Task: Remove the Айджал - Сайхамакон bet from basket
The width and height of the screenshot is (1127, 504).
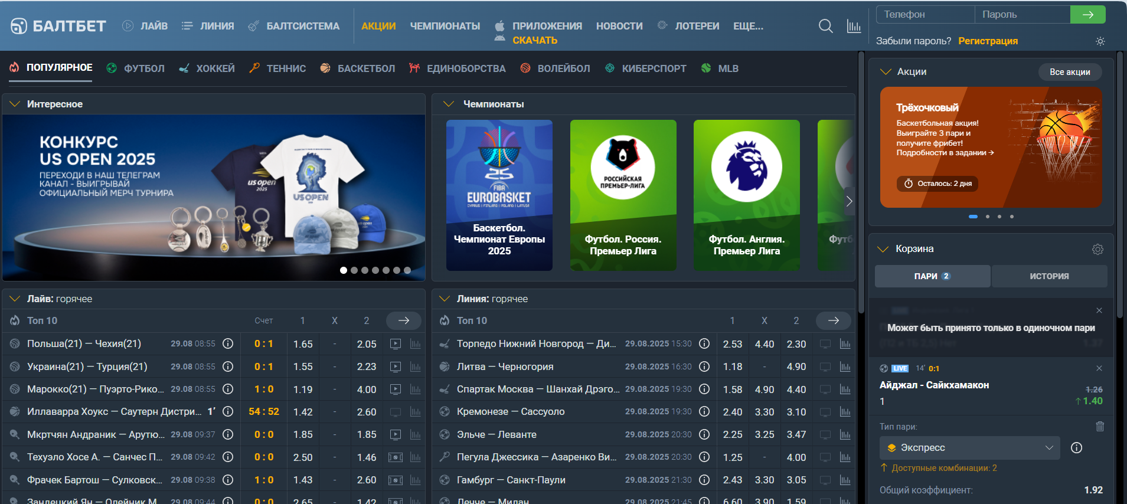Action: (1099, 368)
